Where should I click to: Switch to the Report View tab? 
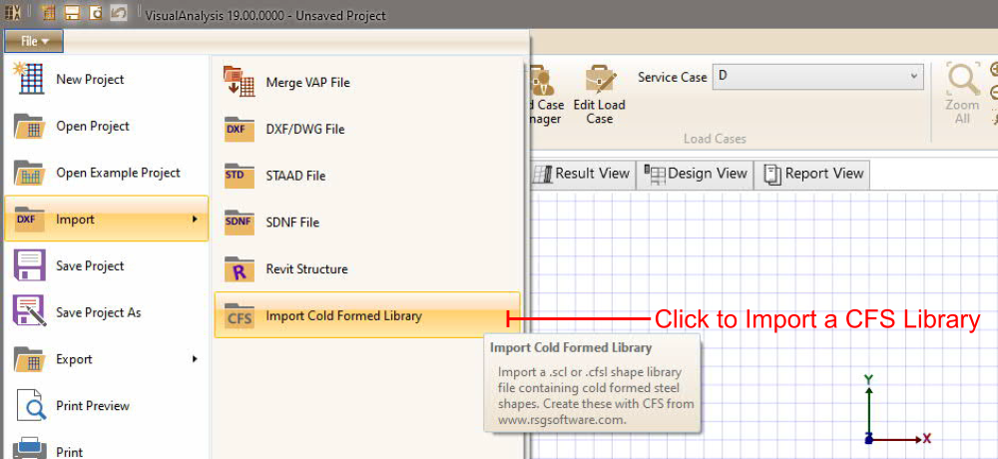pyautogui.click(x=812, y=174)
